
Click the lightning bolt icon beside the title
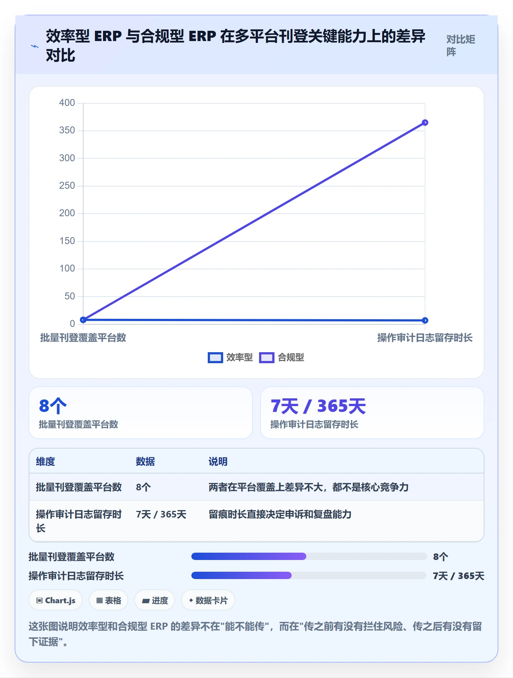click(34, 46)
